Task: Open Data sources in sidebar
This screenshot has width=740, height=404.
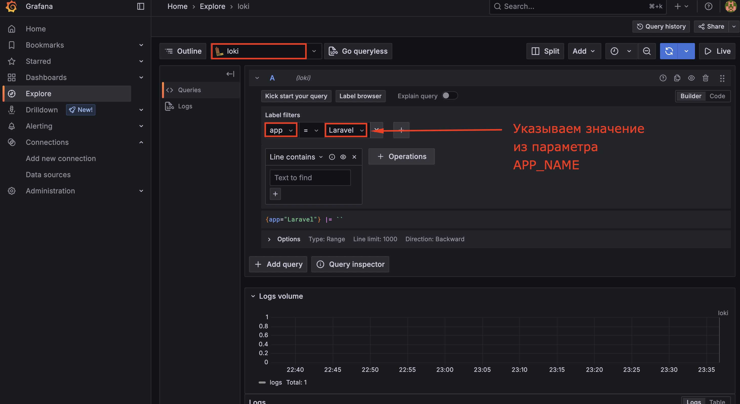Action: coord(48,175)
